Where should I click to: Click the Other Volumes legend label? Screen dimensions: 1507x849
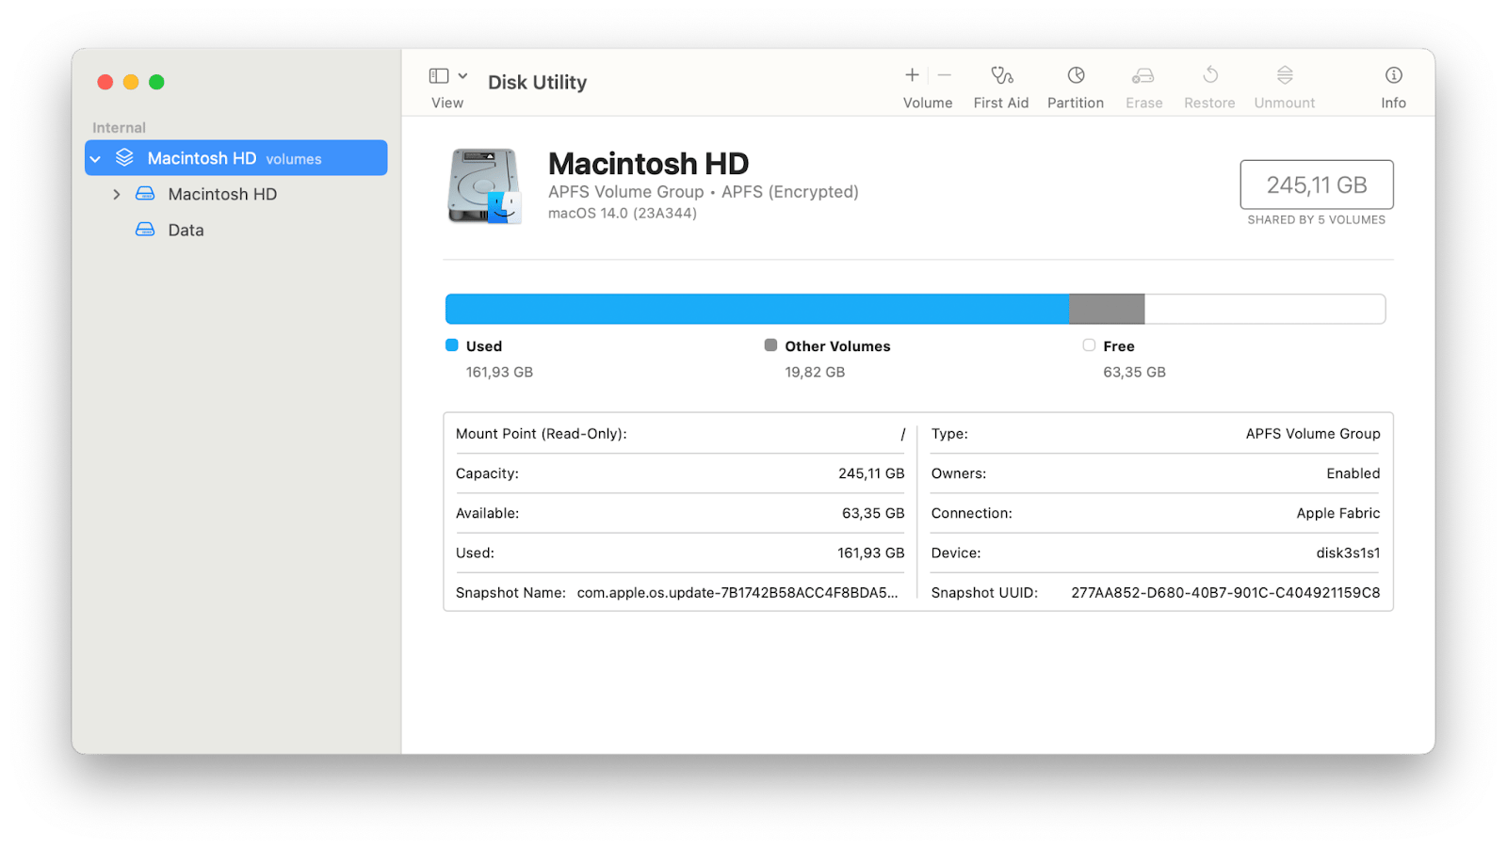click(837, 346)
